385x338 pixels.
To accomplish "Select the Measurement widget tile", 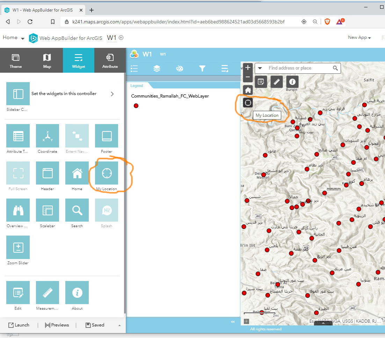I will pyautogui.click(x=48, y=293).
